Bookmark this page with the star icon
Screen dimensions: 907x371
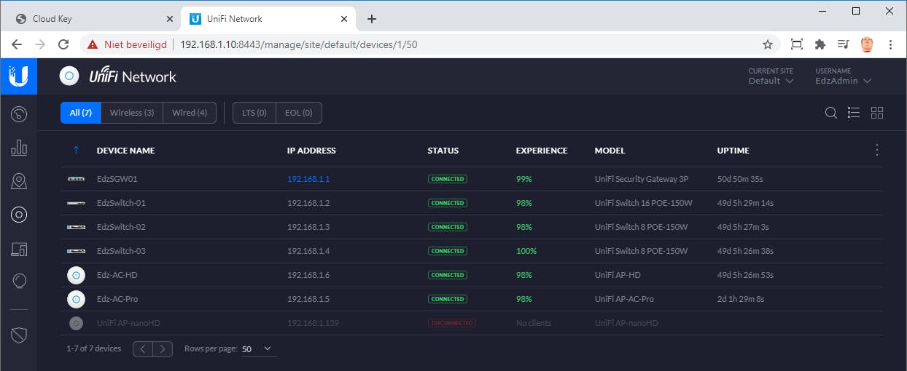click(768, 44)
